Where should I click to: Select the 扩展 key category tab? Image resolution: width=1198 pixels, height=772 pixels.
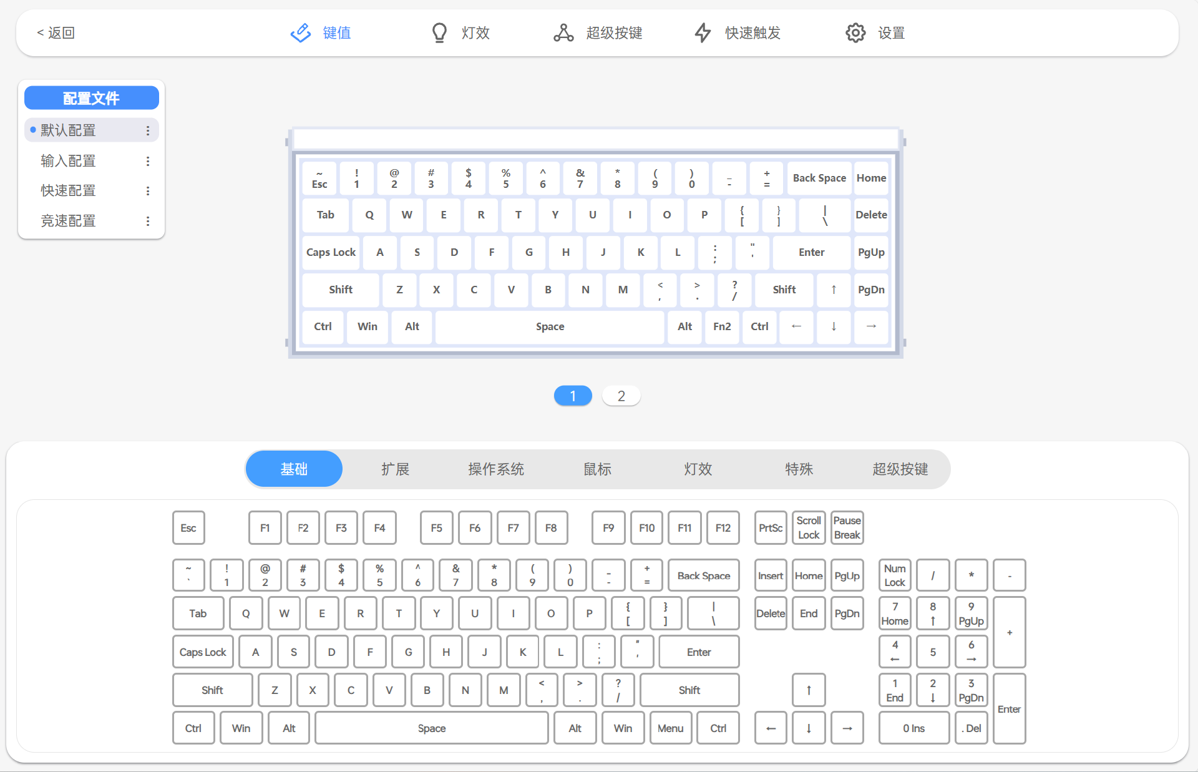(395, 469)
